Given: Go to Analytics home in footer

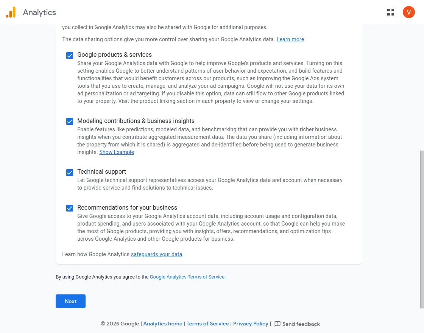Looking at the screenshot, I should [x=163, y=324].
